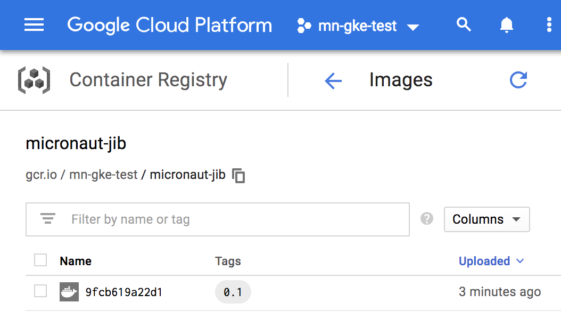
Task: Open the Columns dropdown
Action: point(486,219)
